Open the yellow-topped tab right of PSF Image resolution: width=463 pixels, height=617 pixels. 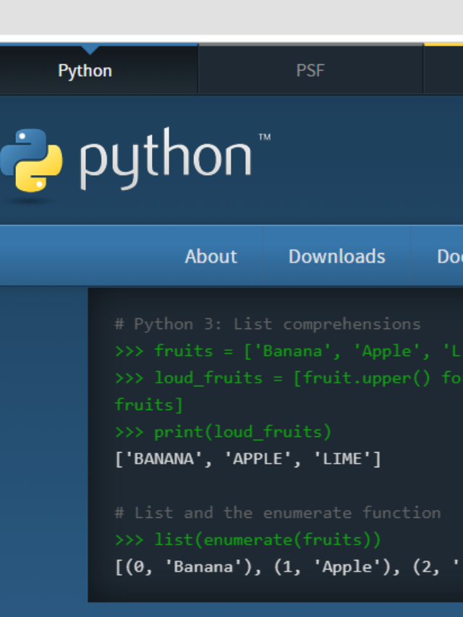click(x=443, y=69)
